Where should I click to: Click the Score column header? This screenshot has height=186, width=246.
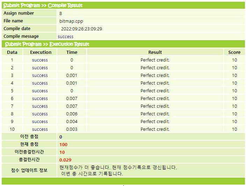(x=234, y=52)
